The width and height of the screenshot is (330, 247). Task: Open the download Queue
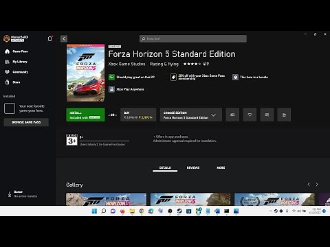click(x=22, y=194)
